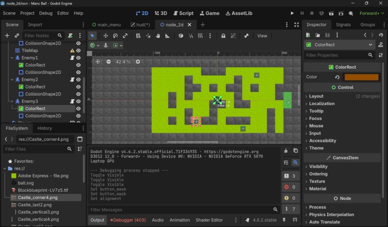Screen dimensions: 388x227
Task: Activate the Rotate Mode tool
Action: click(116, 36)
